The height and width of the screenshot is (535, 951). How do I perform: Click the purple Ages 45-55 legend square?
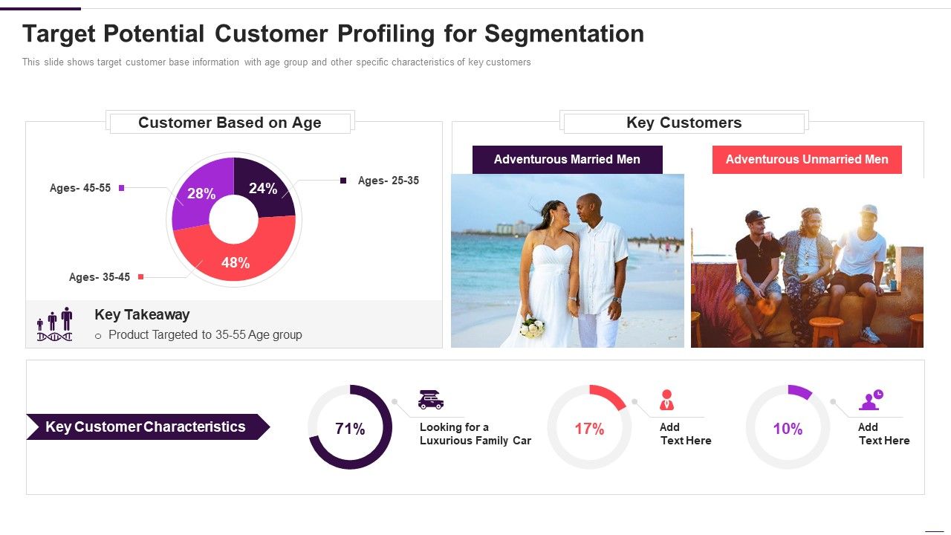pos(121,188)
